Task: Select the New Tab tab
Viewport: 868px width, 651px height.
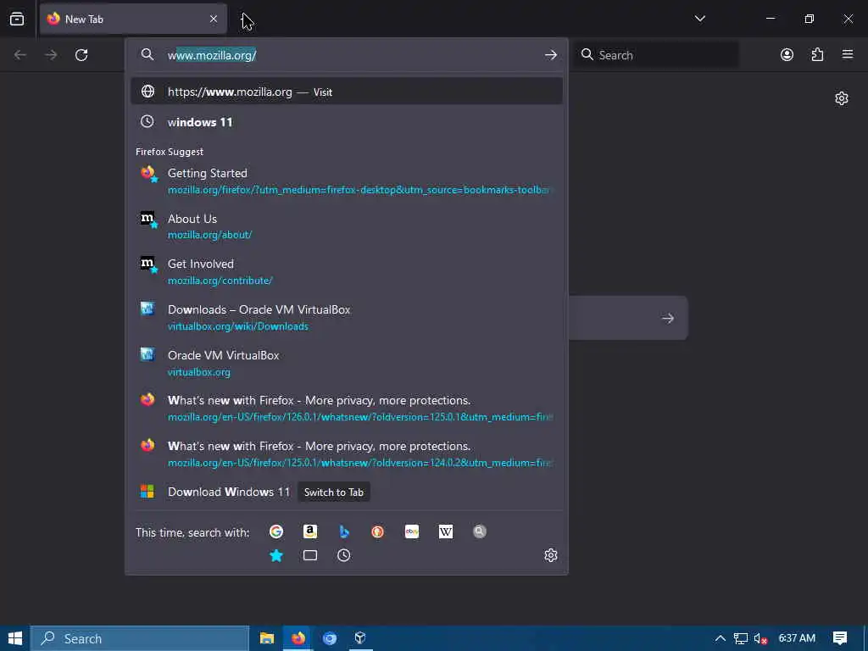Action: point(133,19)
